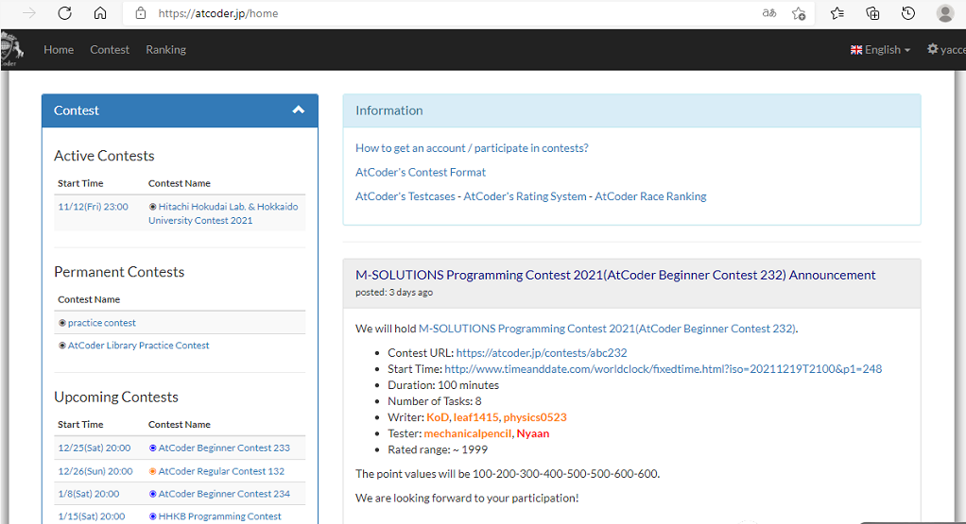
Task: Open the Ranking nav item
Action: 165,50
